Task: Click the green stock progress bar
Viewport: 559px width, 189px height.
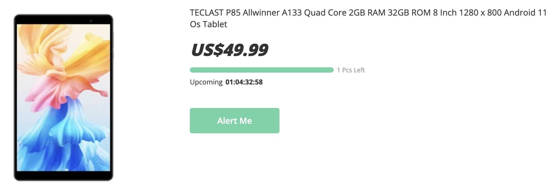Action: pos(261,70)
